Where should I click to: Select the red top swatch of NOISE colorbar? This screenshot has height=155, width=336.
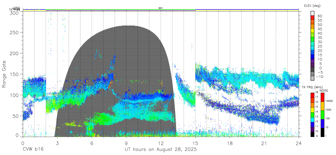point(322,97)
